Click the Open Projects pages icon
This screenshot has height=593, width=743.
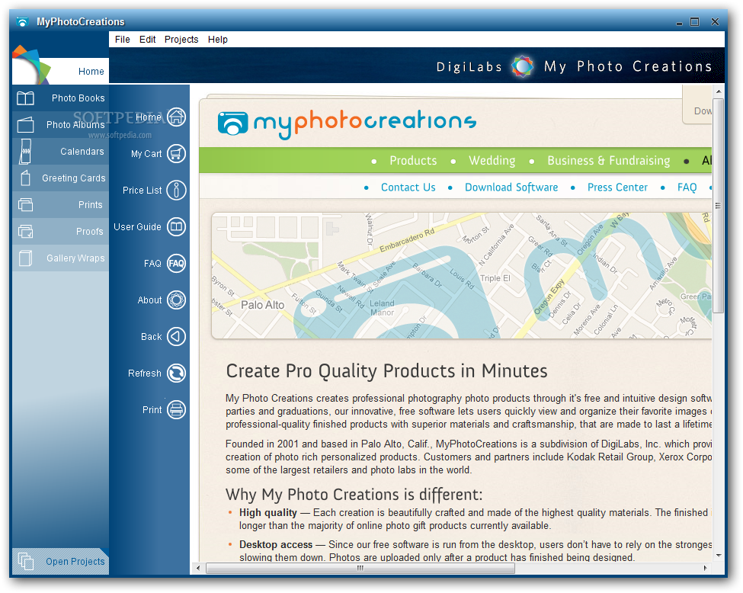pyautogui.click(x=26, y=561)
